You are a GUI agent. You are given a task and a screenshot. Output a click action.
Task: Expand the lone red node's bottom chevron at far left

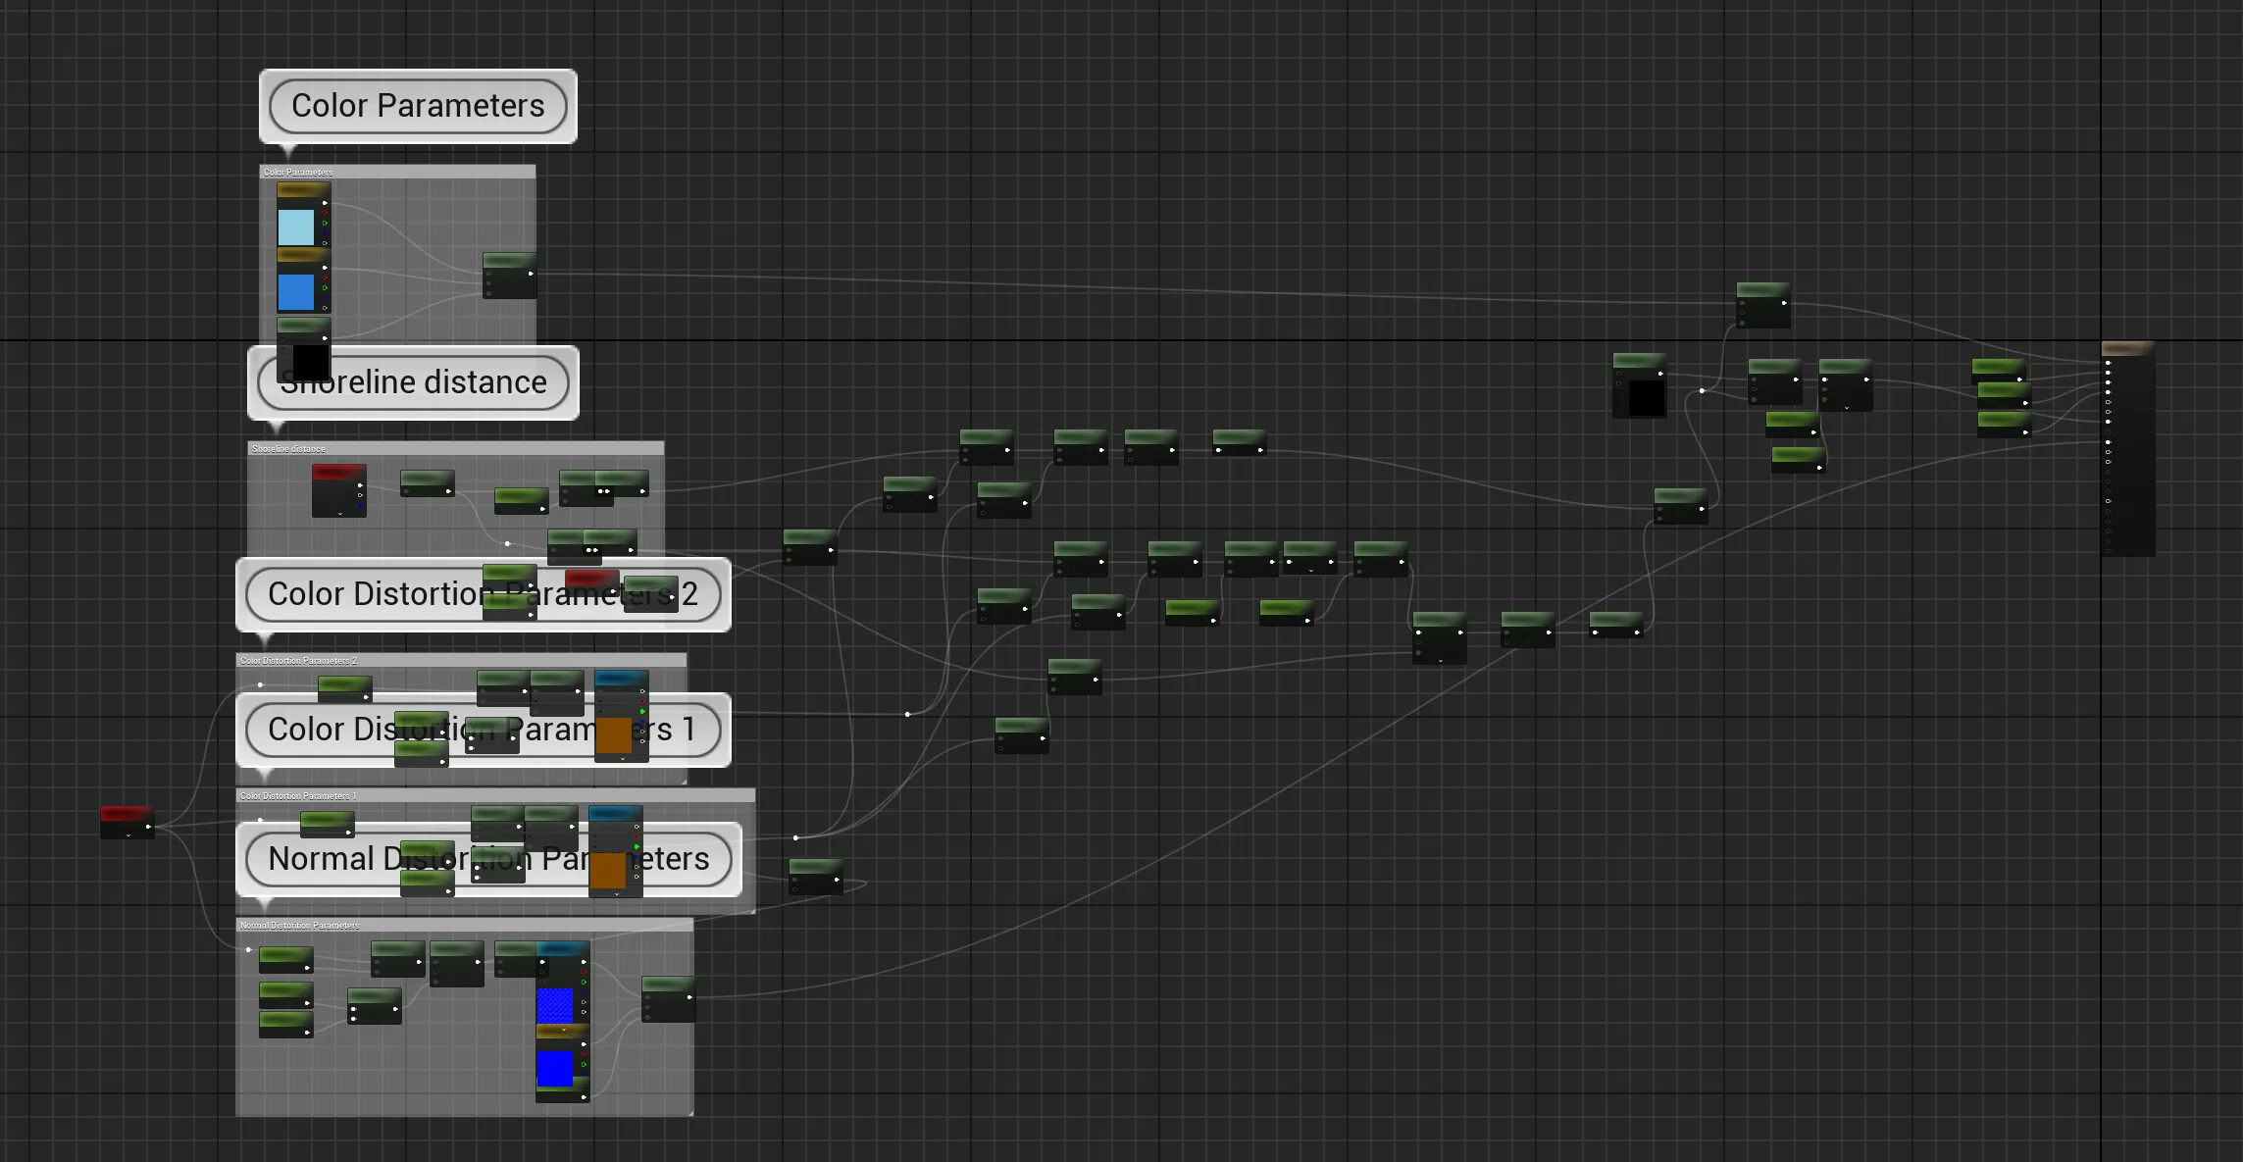[128, 835]
